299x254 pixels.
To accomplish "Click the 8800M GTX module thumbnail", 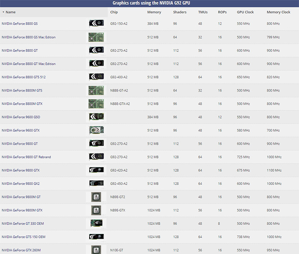I will point(96,104).
